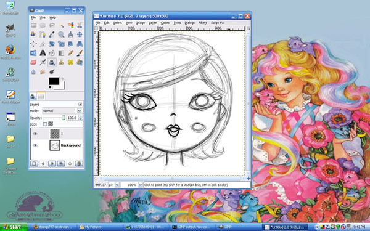Select the Measure compass tool
370x231 pixels.
[70, 34]
